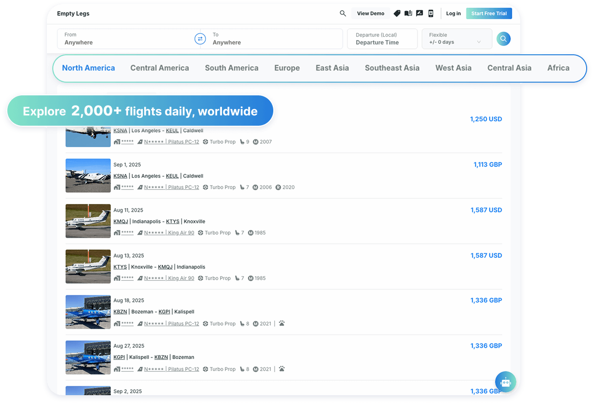Open the guide book icon in the header
Screen dimensions: 593x403
pos(408,13)
